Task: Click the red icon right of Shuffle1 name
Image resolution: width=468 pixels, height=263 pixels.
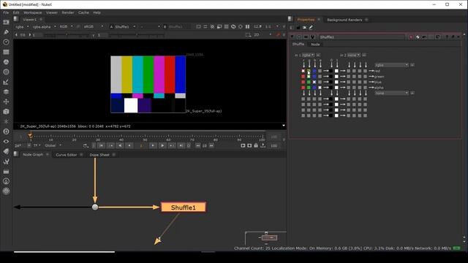Action: (x=411, y=37)
